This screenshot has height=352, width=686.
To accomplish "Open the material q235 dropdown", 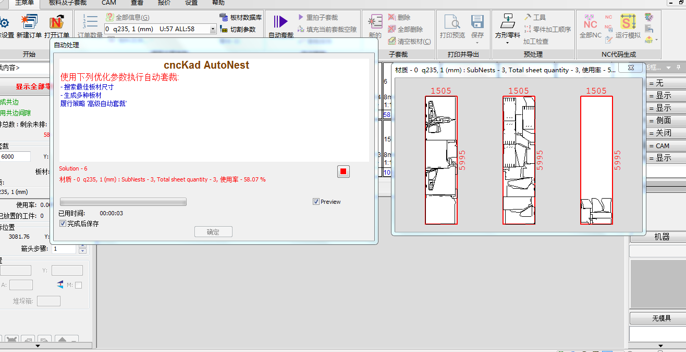I will [213, 29].
